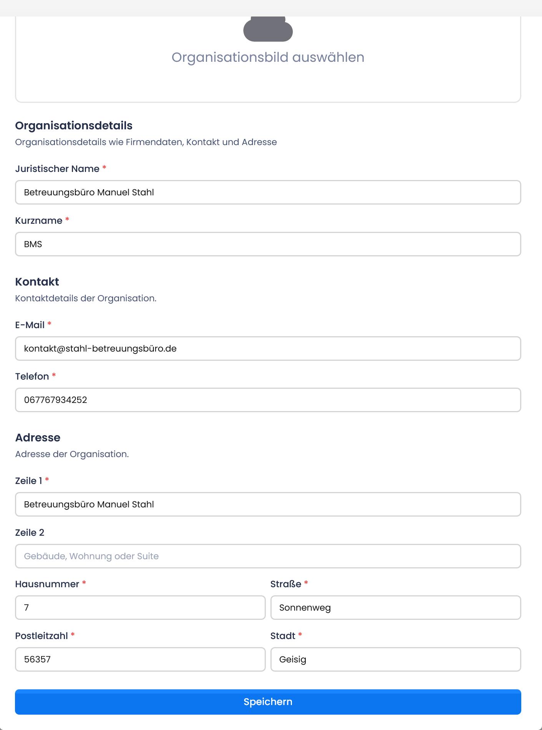Focus the Postleitzahl field with 56357
This screenshot has width=542, height=730.
[x=140, y=659]
